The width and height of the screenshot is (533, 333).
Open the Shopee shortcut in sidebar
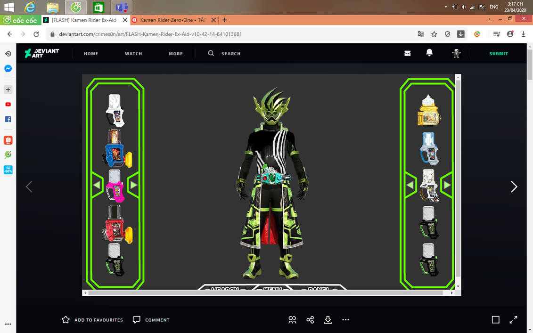pos(8,140)
